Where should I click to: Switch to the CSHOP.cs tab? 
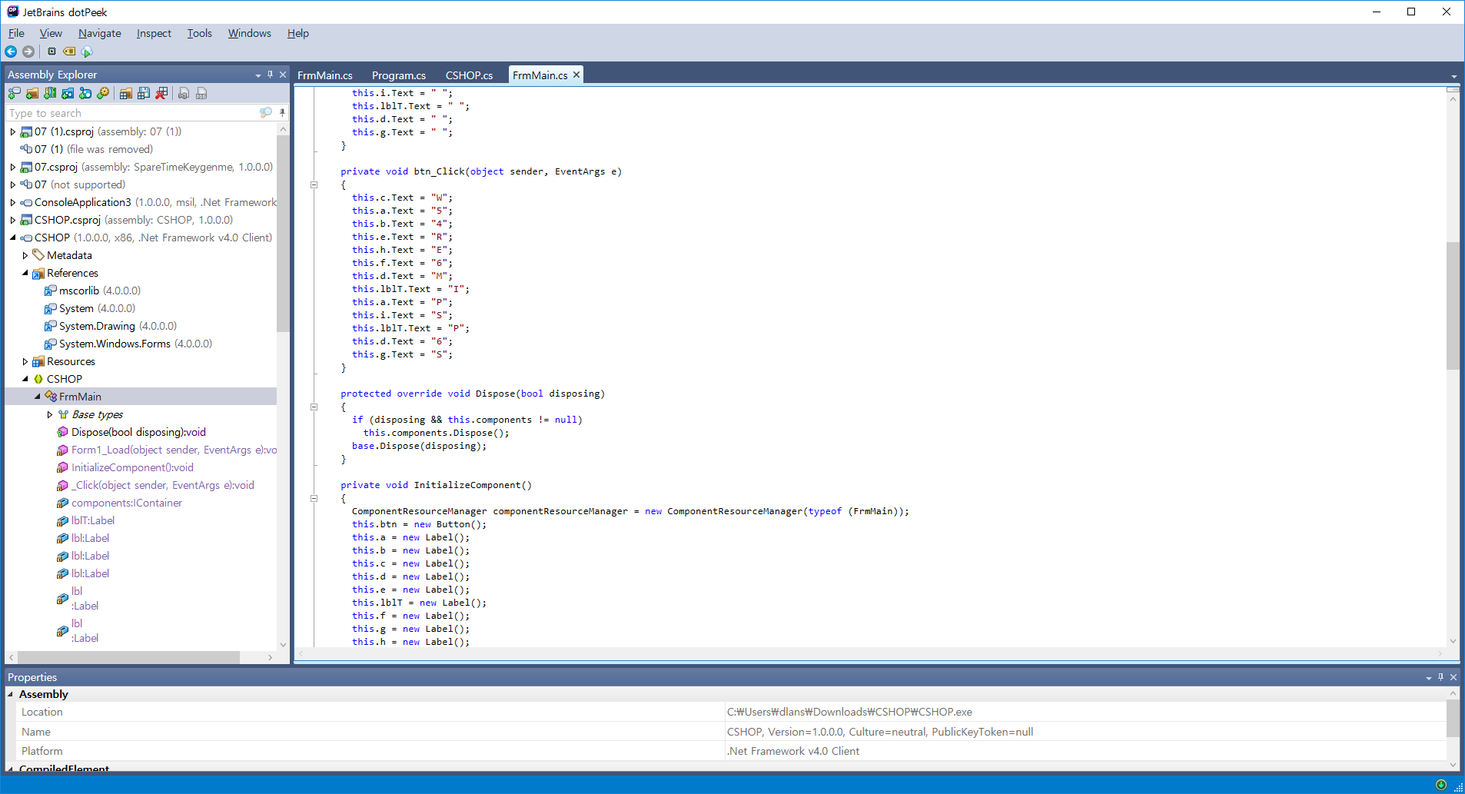[469, 75]
